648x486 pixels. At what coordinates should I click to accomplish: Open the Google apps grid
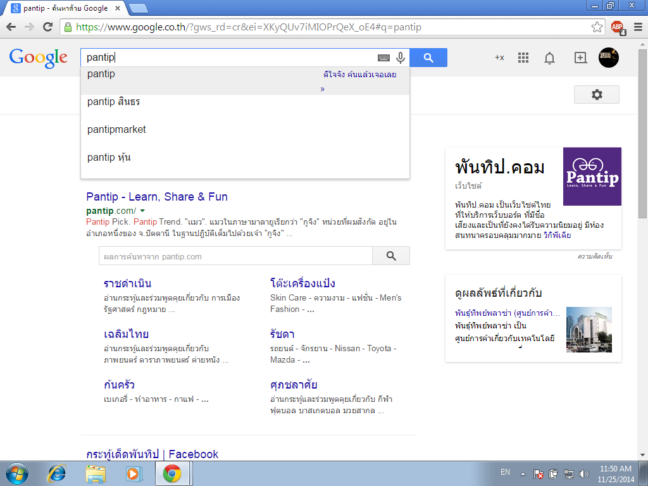coord(523,58)
